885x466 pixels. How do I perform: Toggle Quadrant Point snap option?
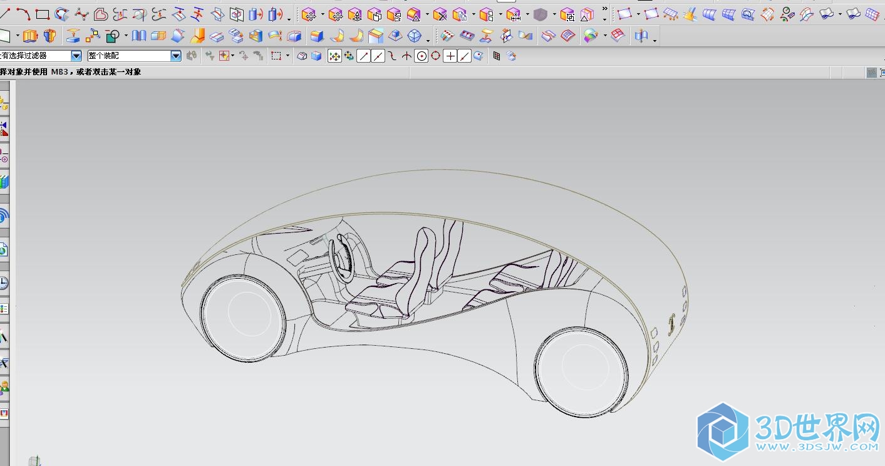pos(435,56)
